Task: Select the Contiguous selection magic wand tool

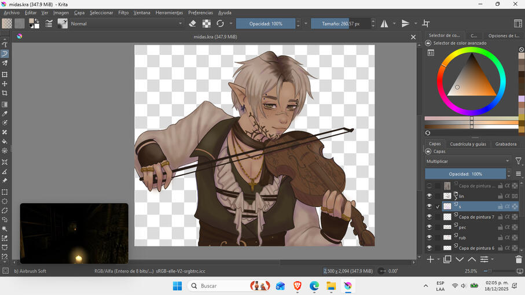Action: click(5, 229)
